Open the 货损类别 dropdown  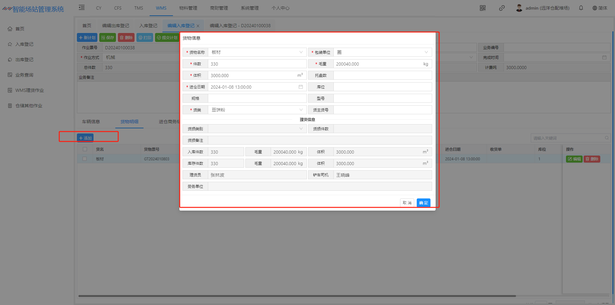[301, 129]
